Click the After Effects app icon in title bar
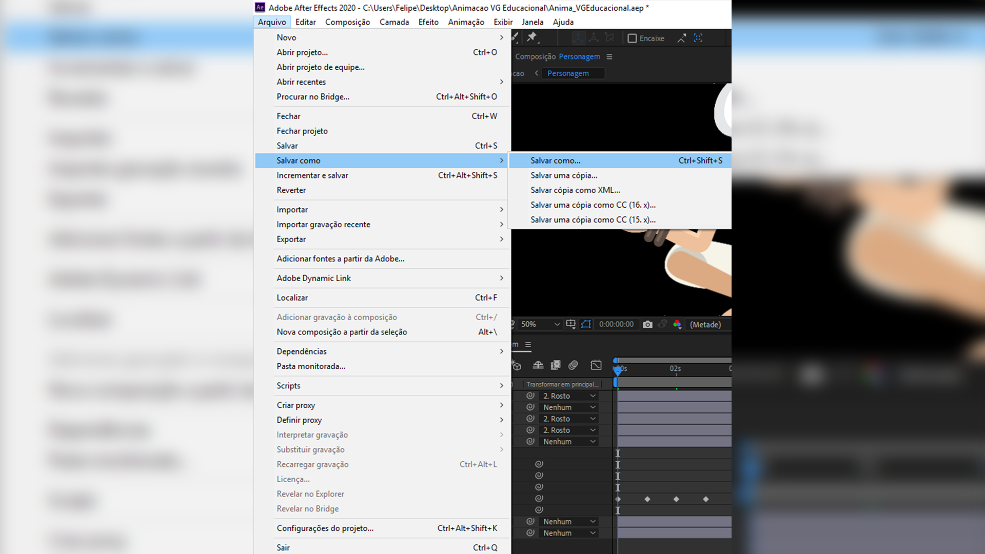Screen dimensions: 985x554 click(260, 7)
